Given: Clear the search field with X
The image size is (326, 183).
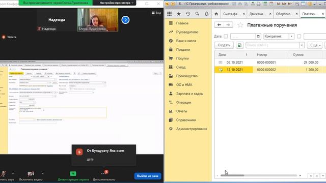Looking at the screenshot, I should [x=302, y=45].
